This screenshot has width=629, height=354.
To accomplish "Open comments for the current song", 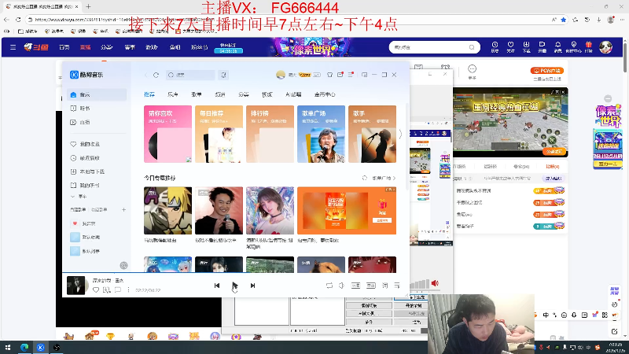I will pos(117,289).
